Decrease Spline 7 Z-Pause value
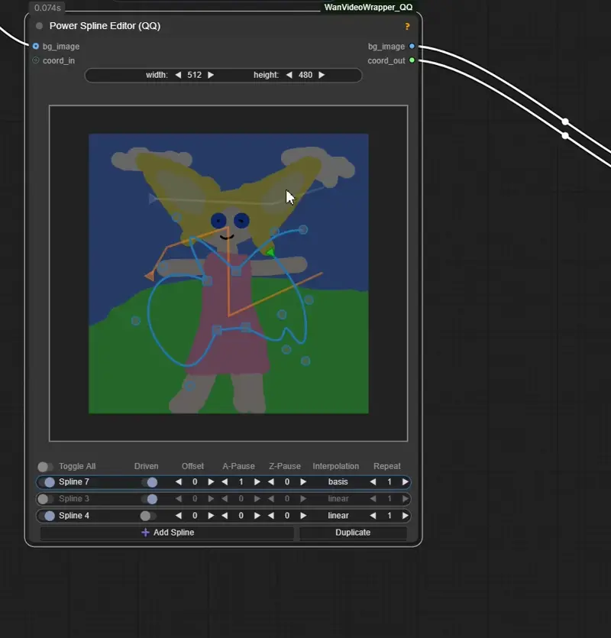 tap(271, 482)
